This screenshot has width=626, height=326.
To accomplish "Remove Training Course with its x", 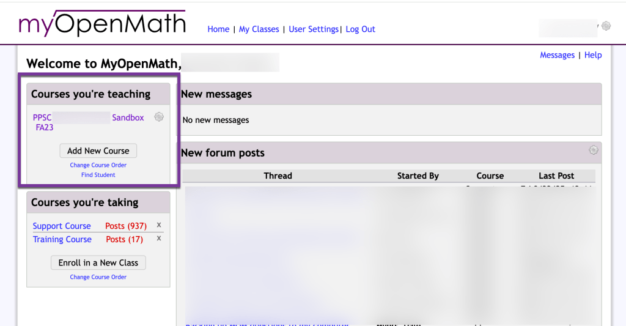I will (x=159, y=239).
